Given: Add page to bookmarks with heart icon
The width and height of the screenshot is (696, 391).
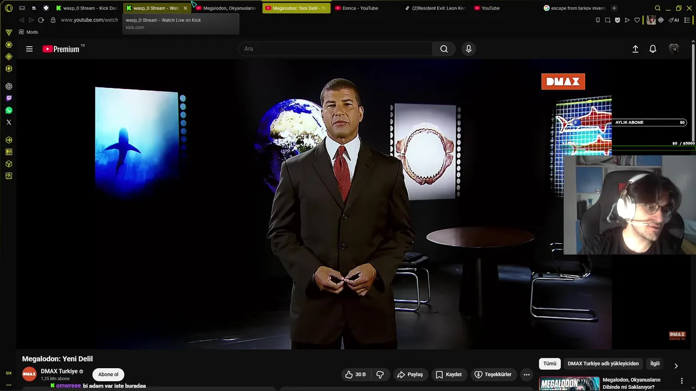Looking at the screenshot, I should (x=637, y=20).
